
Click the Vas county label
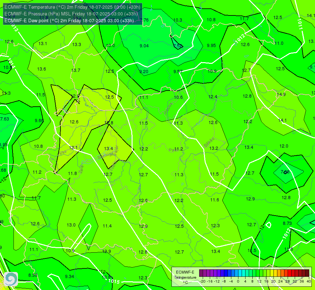pos(63,153)
